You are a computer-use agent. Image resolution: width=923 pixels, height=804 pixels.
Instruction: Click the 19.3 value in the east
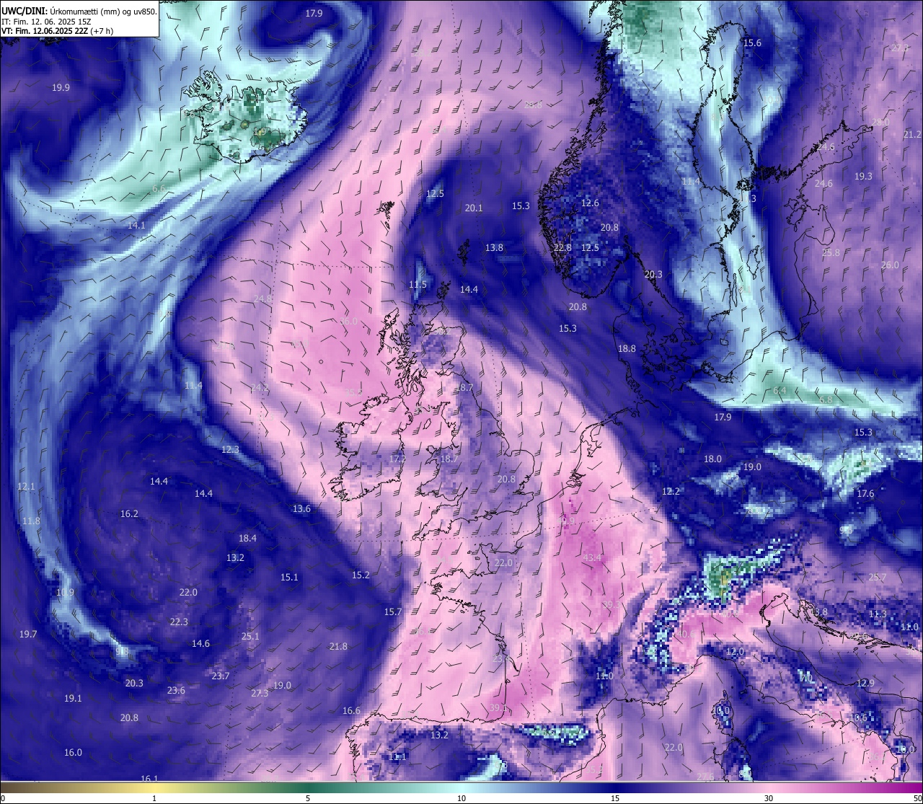pos(863,177)
